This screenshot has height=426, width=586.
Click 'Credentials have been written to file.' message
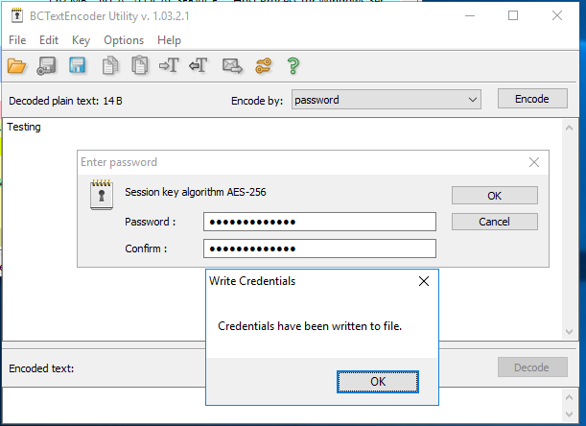click(x=310, y=326)
